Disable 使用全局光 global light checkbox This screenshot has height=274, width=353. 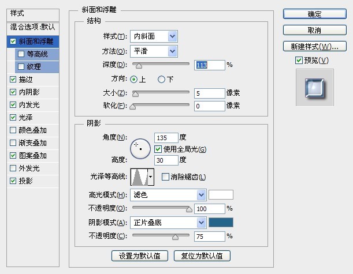point(158,149)
